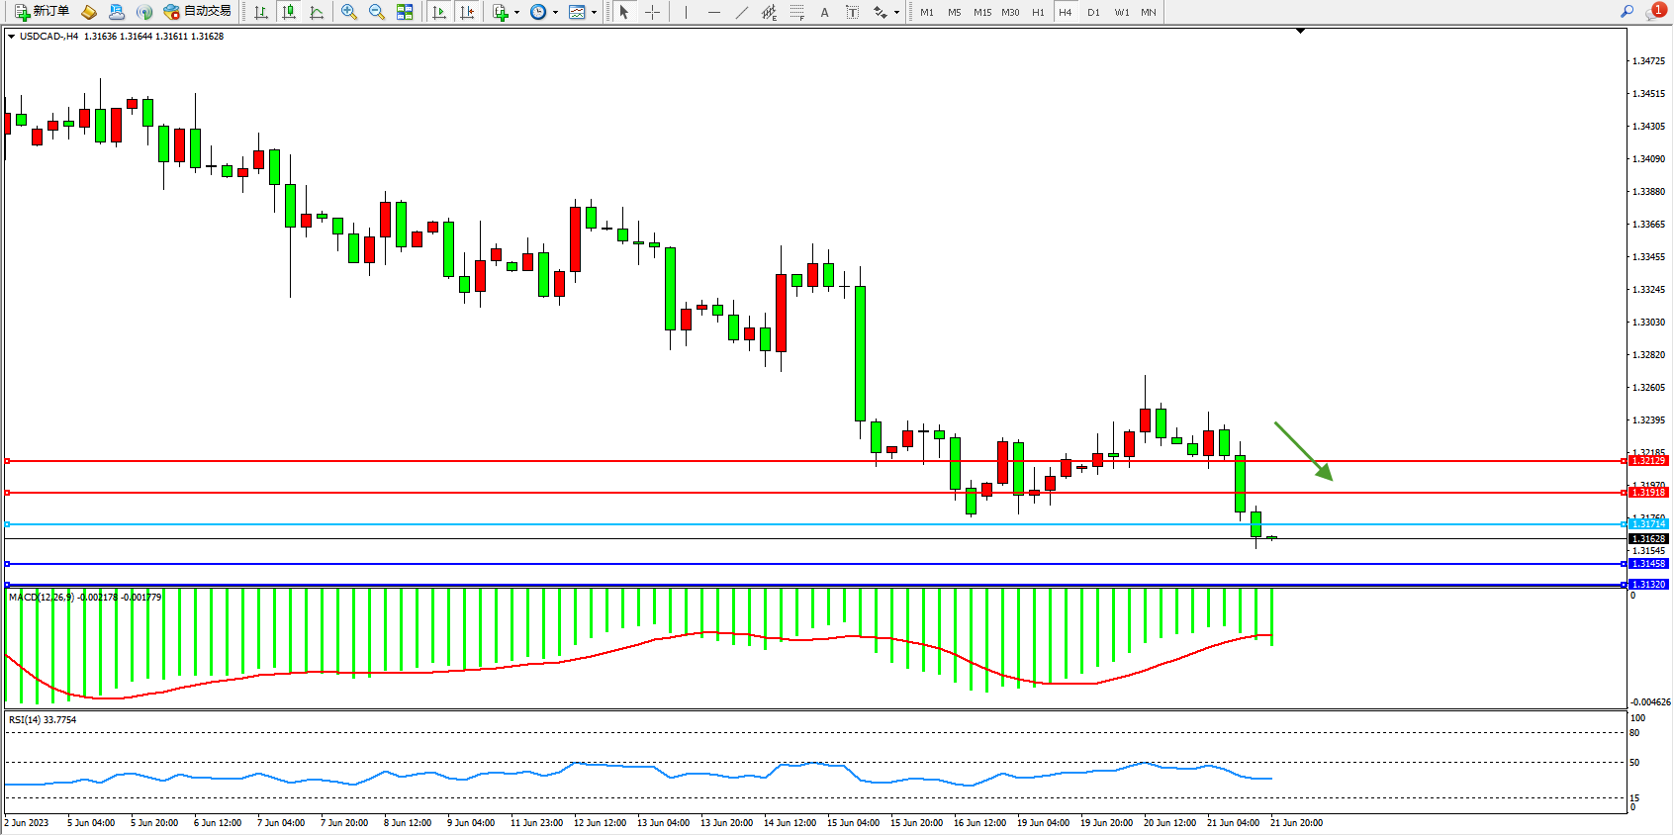
Task: Toggle the chart auto scroll button
Action: pyautogui.click(x=439, y=12)
